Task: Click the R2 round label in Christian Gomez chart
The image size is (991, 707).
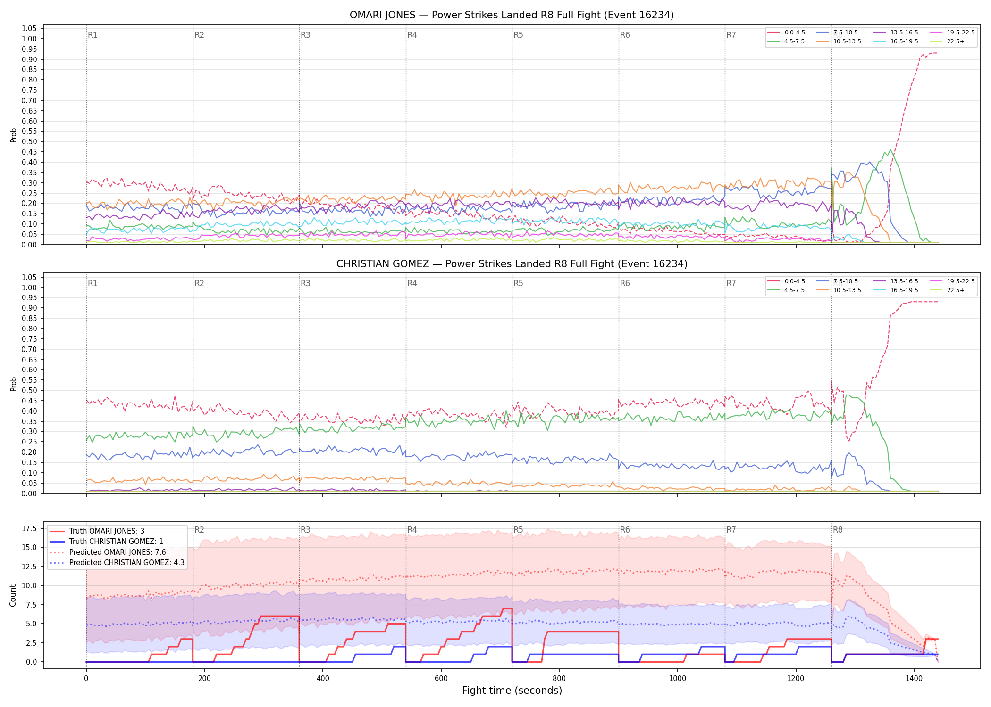Action: click(x=199, y=283)
